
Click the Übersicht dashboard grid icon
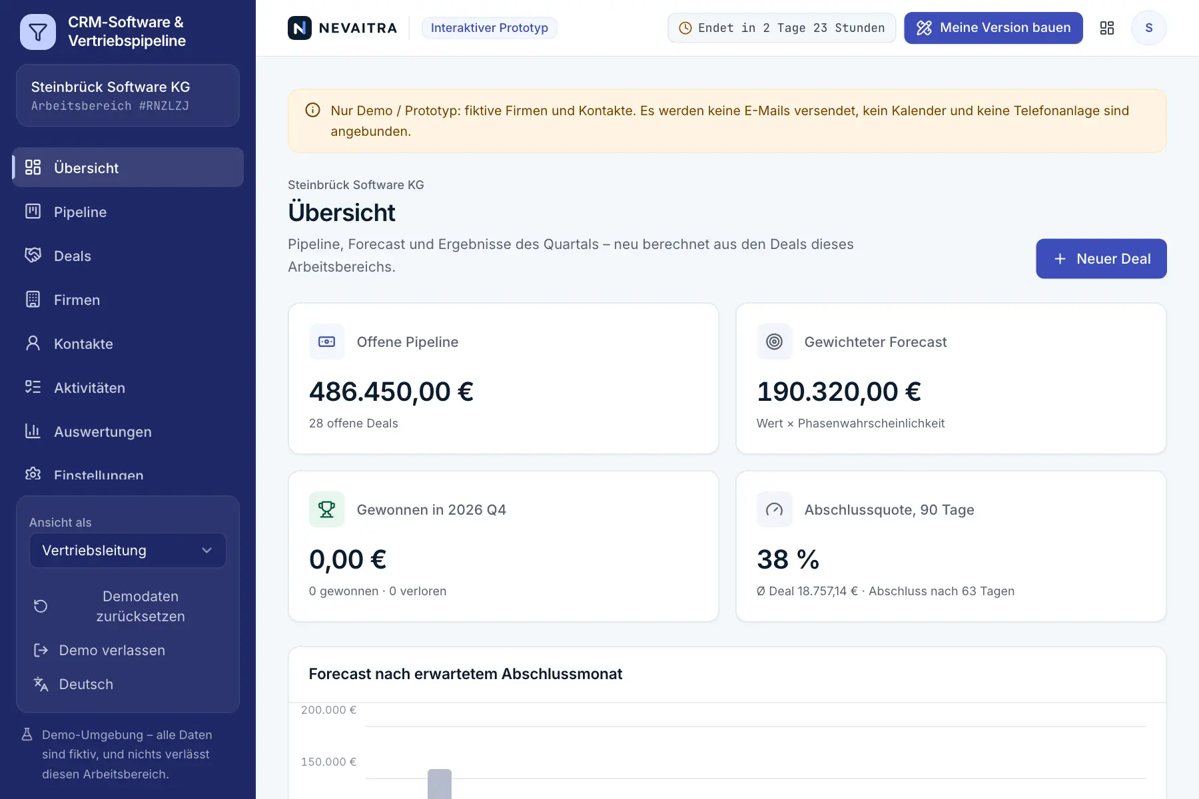pos(33,168)
